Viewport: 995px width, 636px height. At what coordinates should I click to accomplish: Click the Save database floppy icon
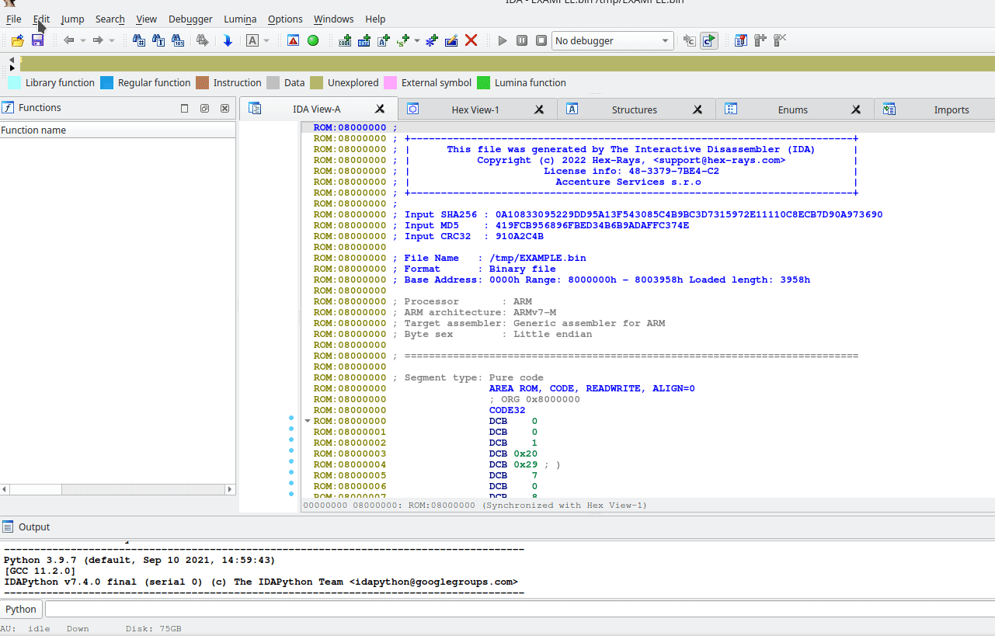click(37, 40)
